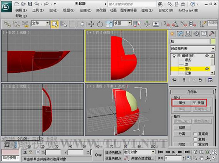
Task: Select the 元素 sub-object level
Action: pos(188,73)
